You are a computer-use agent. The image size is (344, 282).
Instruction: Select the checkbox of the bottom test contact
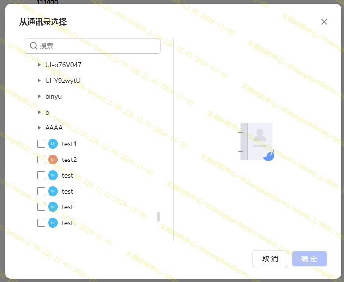(41, 223)
